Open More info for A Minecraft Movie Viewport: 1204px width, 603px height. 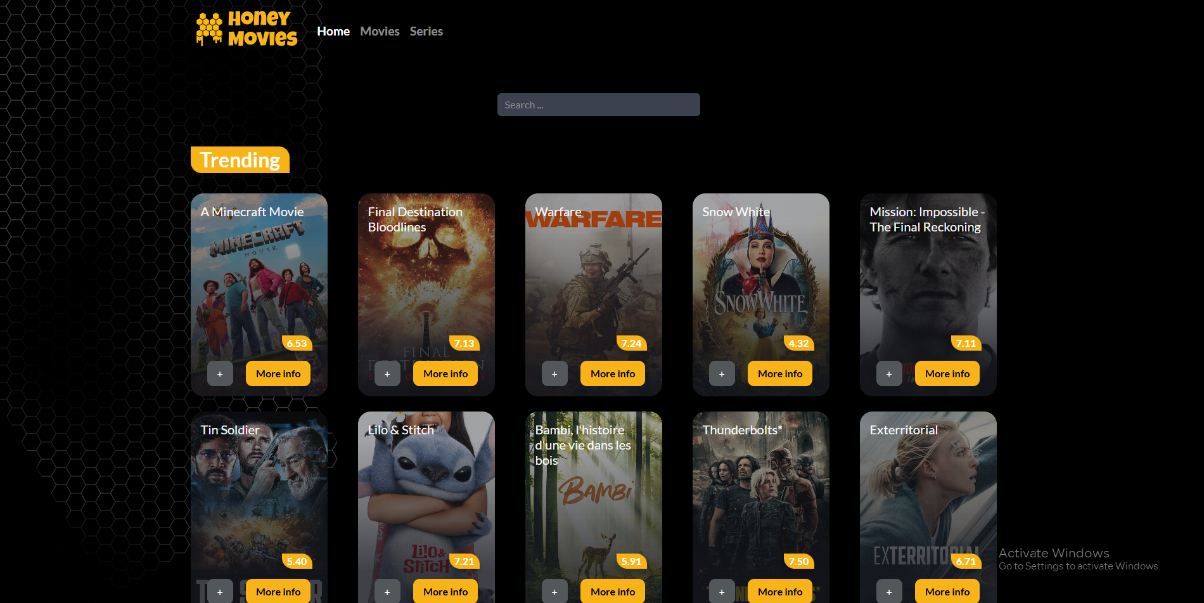(278, 373)
